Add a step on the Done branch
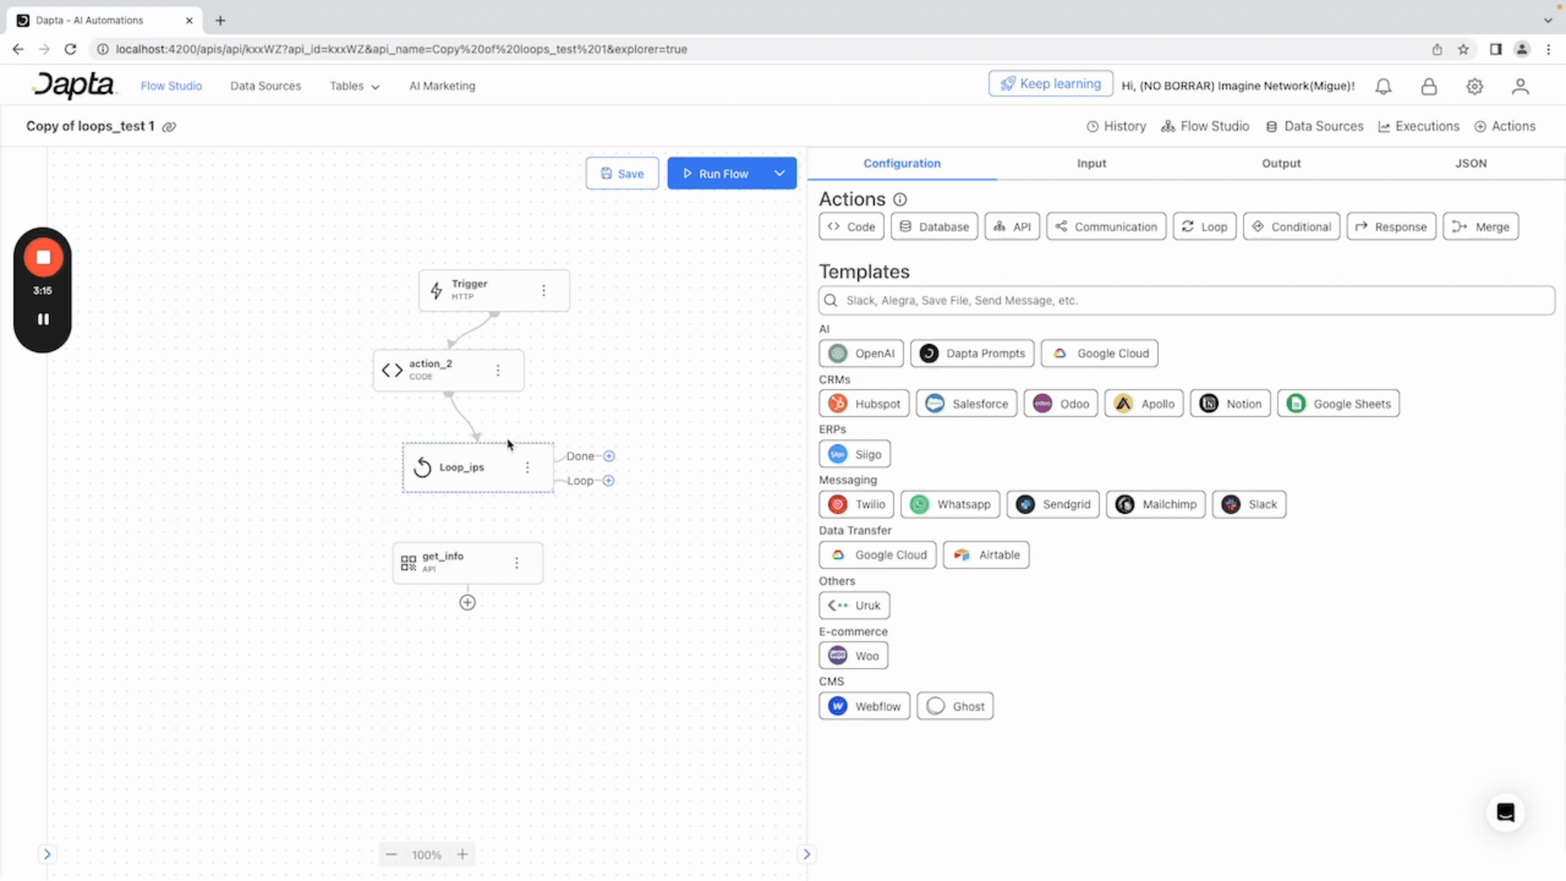1566x881 pixels. click(x=609, y=456)
